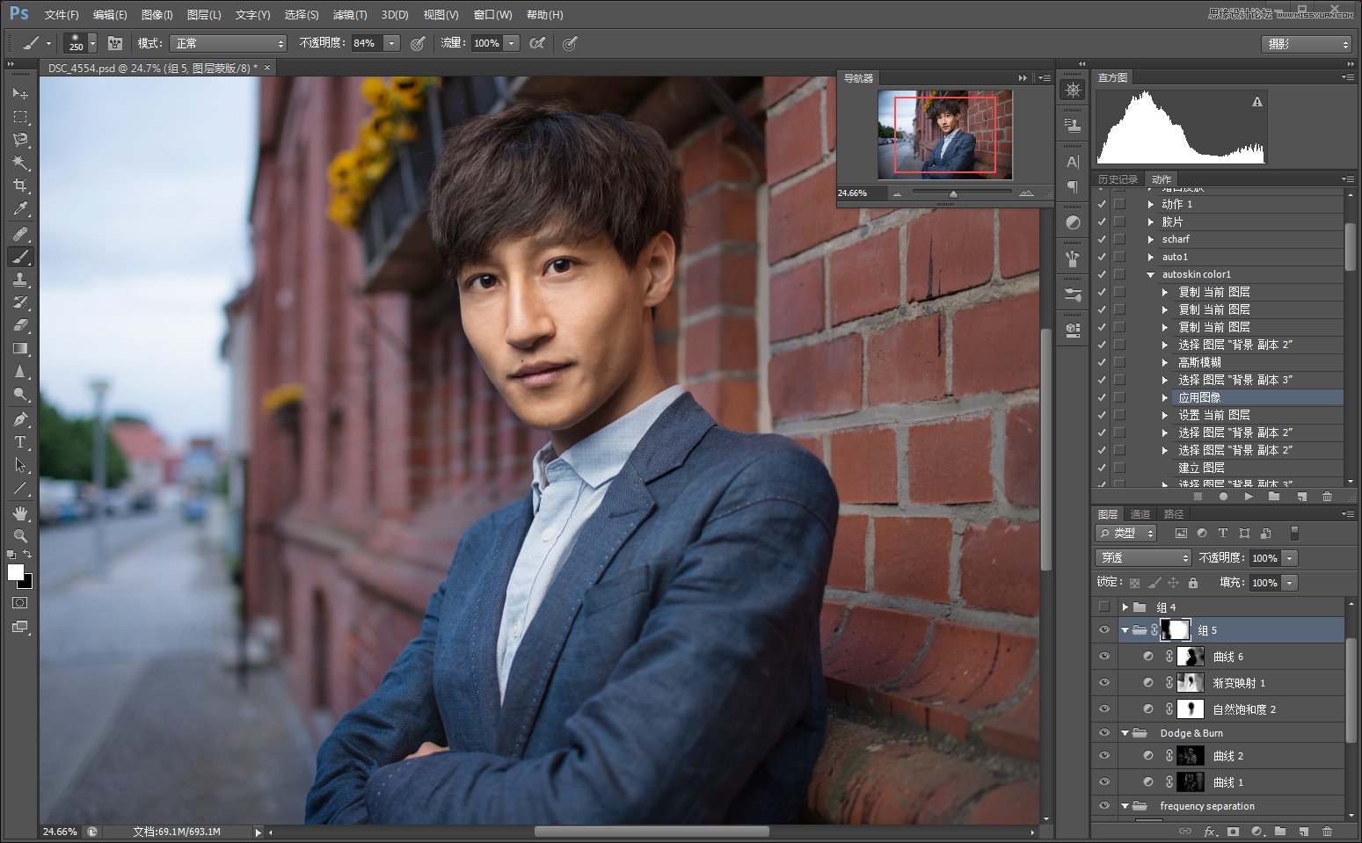Click the foreground color swatch
The height and width of the screenshot is (843, 1362).
(x=15, y=571)
